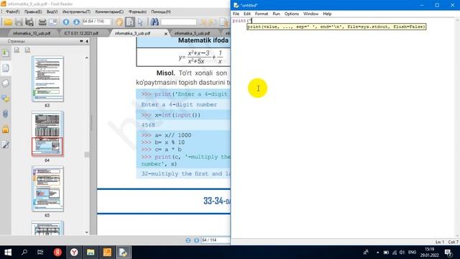The width and height of the screenshot is (460, 259).
Task: Open IDLE Options menu
Action: coord(291,14)
